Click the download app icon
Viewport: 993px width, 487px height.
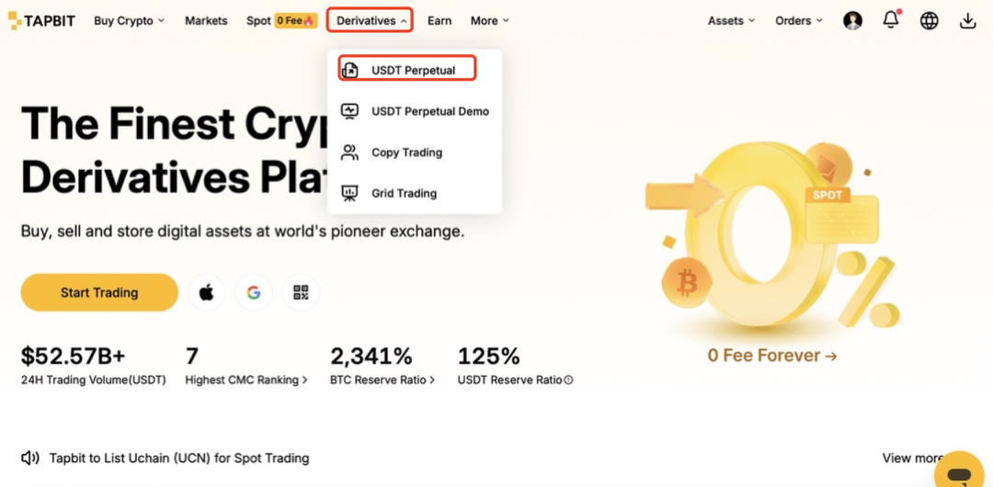967,20
